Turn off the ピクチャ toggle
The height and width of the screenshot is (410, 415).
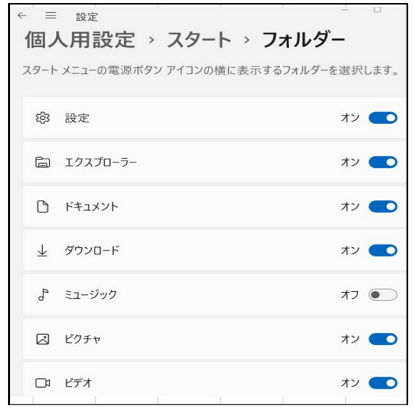point(383,339)
